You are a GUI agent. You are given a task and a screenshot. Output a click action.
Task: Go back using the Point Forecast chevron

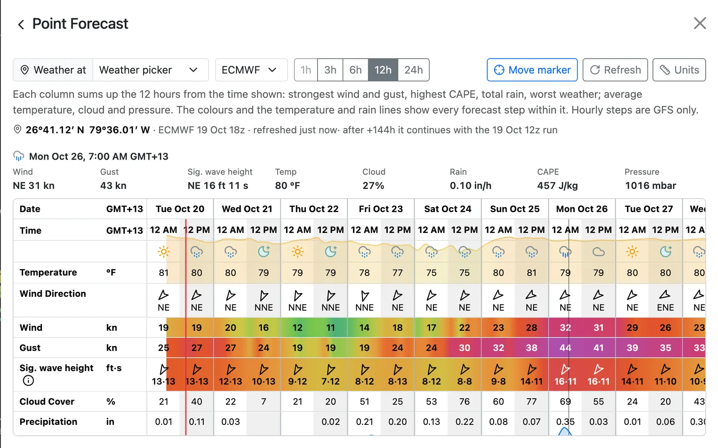(x=21, y=25)
